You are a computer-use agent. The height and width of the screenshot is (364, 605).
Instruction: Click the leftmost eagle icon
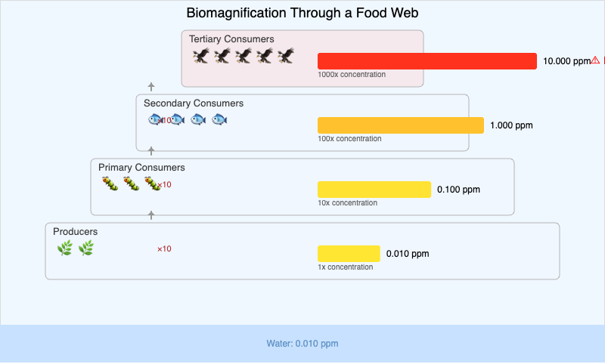point(200,56)
